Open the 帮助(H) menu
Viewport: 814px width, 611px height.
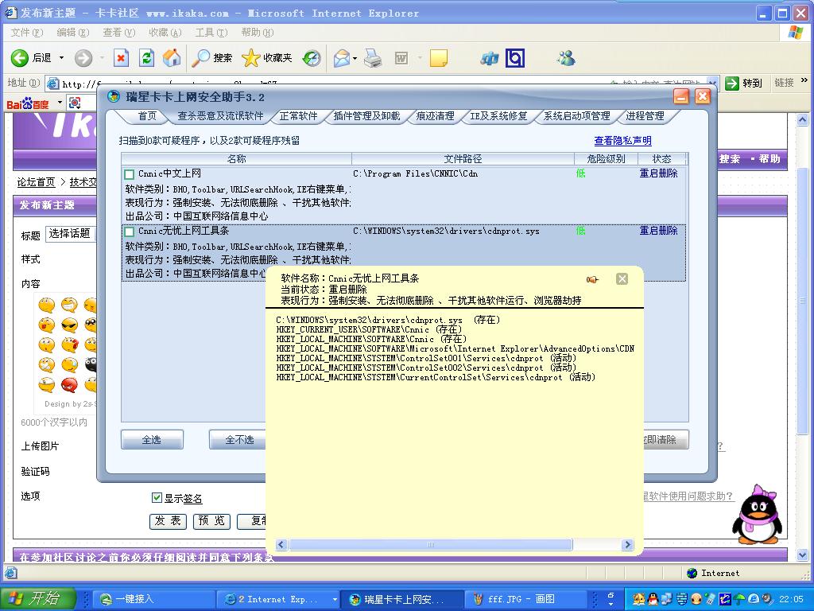click(257, 33)
